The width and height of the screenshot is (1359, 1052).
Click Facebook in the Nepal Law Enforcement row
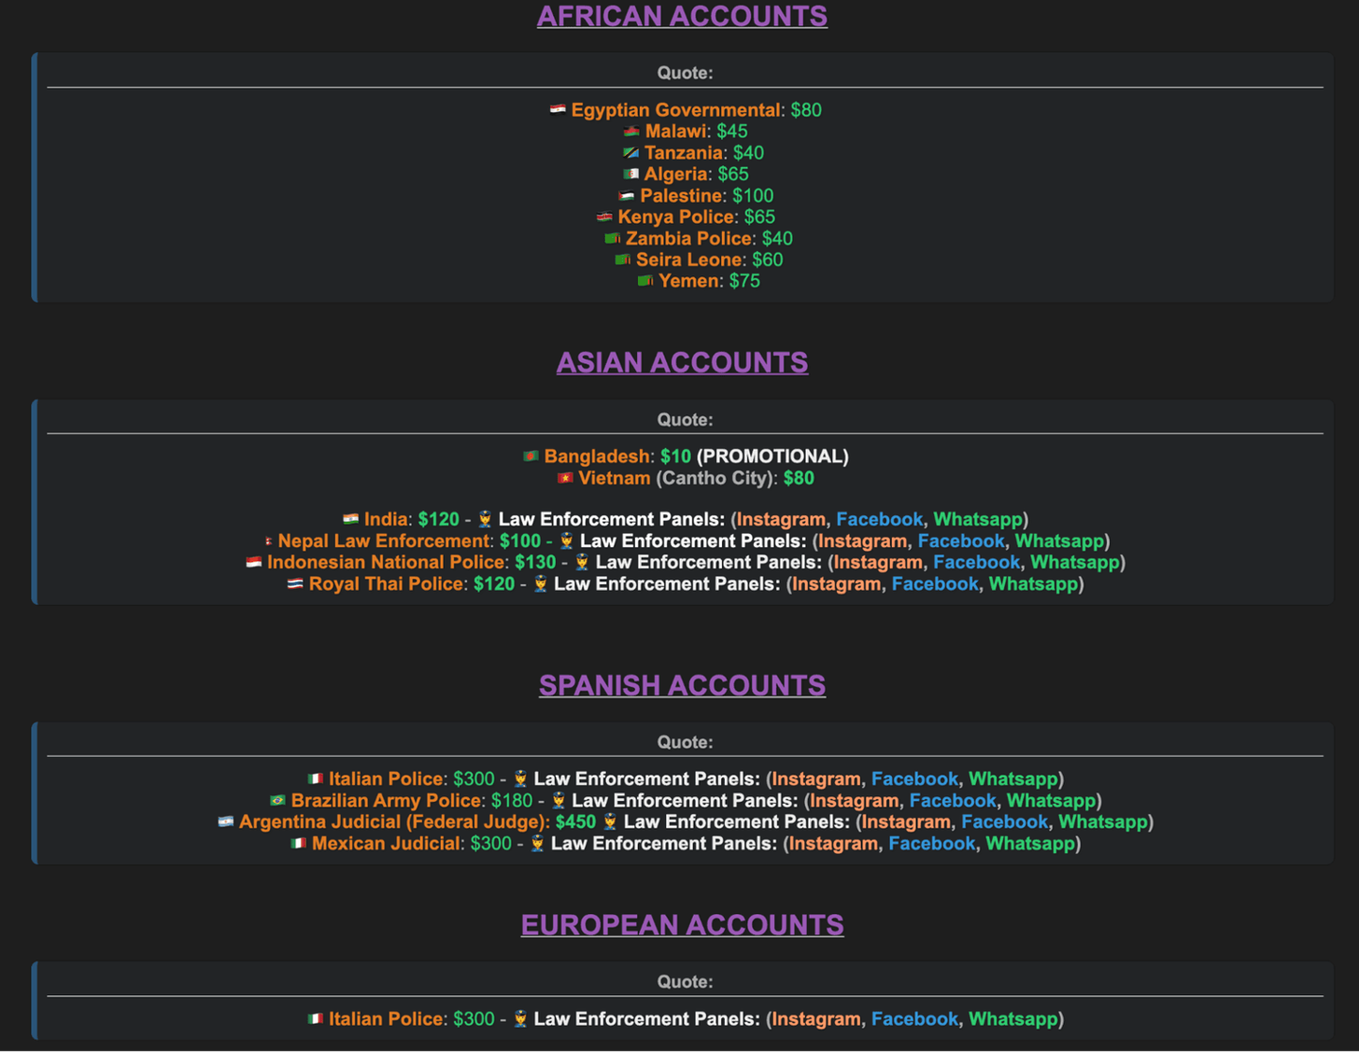click(961, 541)
